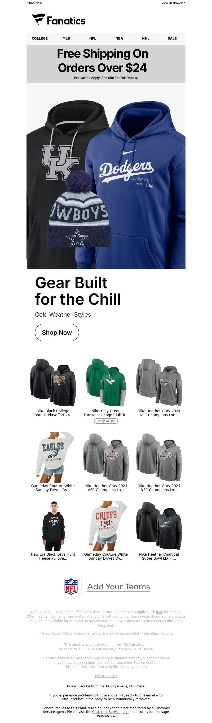View the Let's Hunt black pullover
The width and height of the screenshot is (212, 723).
tap(53, 526)
